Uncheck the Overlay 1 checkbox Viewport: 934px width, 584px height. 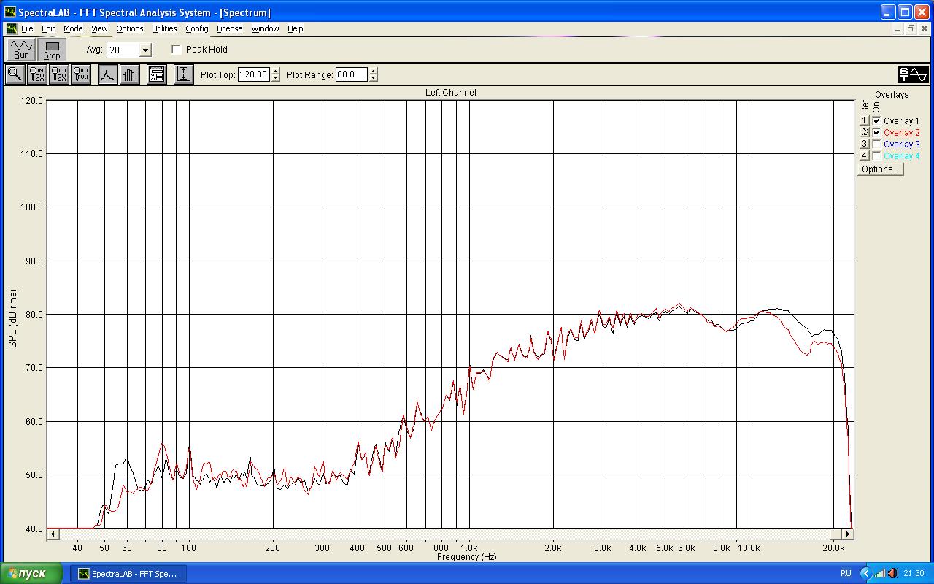[x=876, y=121]
